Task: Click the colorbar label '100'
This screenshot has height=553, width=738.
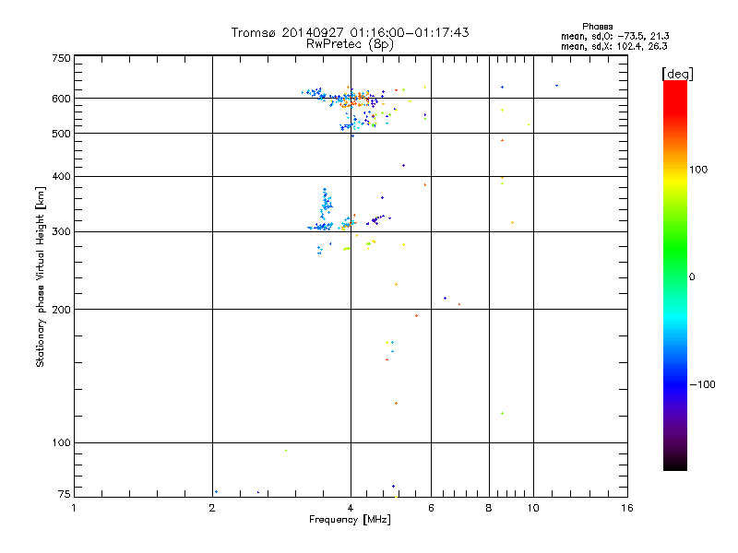Action: [698, 170]
